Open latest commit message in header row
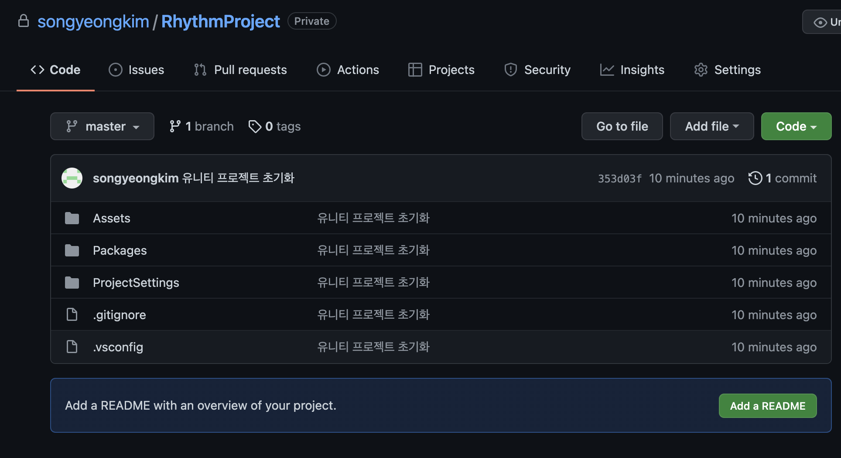This screenshot has width=841, height=458. point(238,178)
